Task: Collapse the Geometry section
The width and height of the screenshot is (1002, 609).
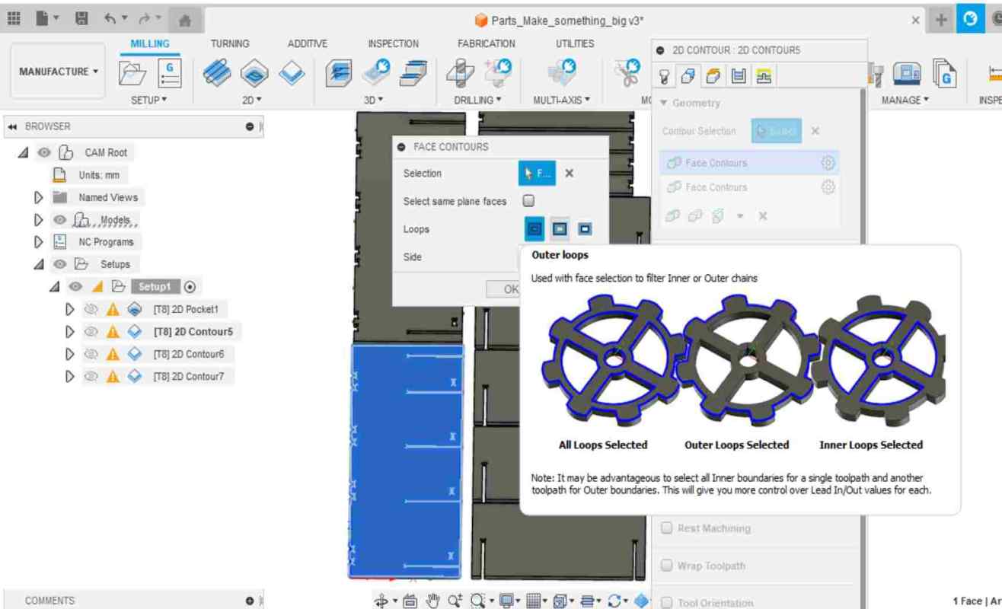Action: (664, 103)
